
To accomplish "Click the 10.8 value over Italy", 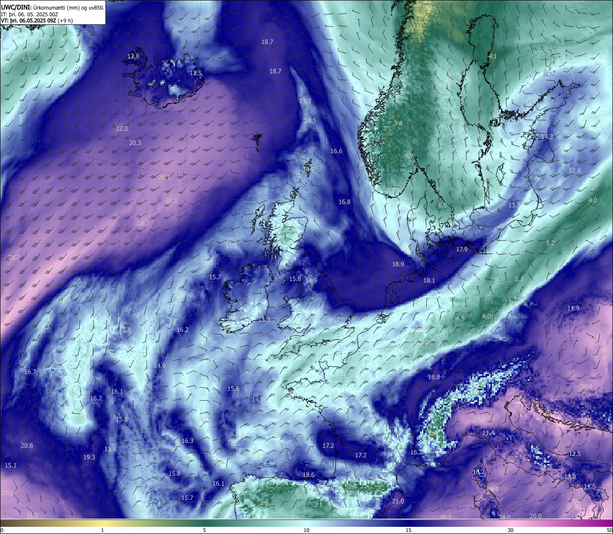I will [570, 477].
